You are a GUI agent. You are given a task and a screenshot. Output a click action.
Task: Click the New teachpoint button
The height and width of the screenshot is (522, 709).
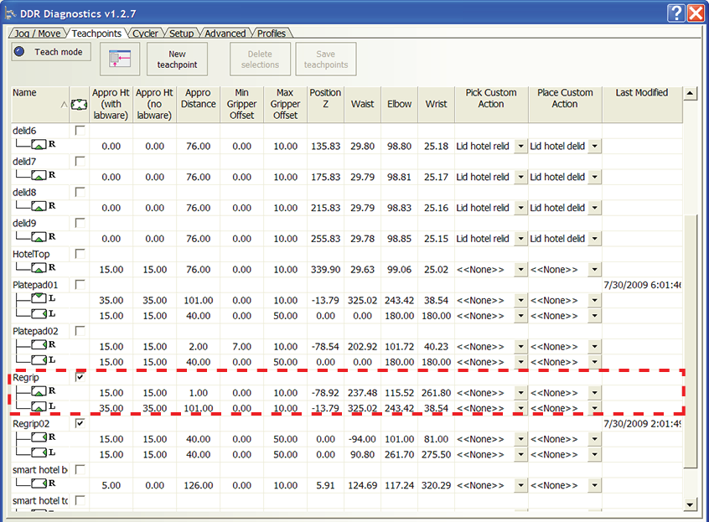(x=177, y=59)
